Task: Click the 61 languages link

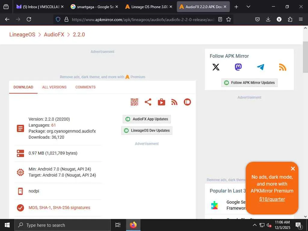Action: pos(54,125)
